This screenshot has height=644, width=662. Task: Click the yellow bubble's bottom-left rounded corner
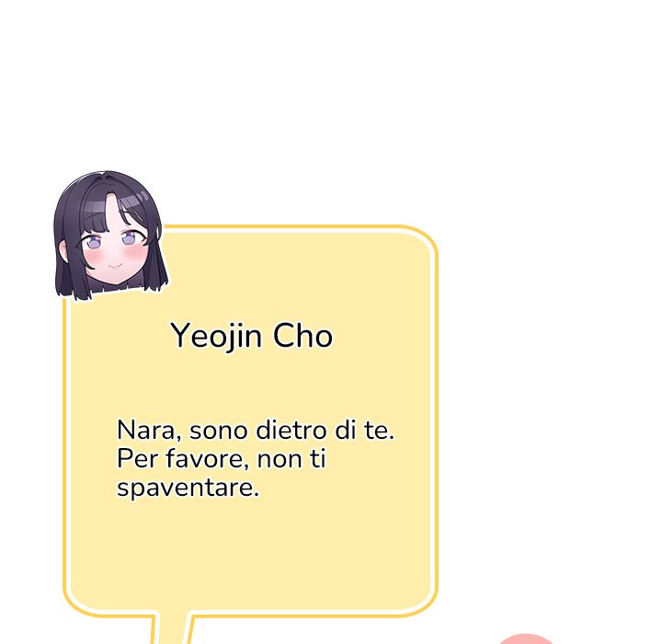(79, 600)
